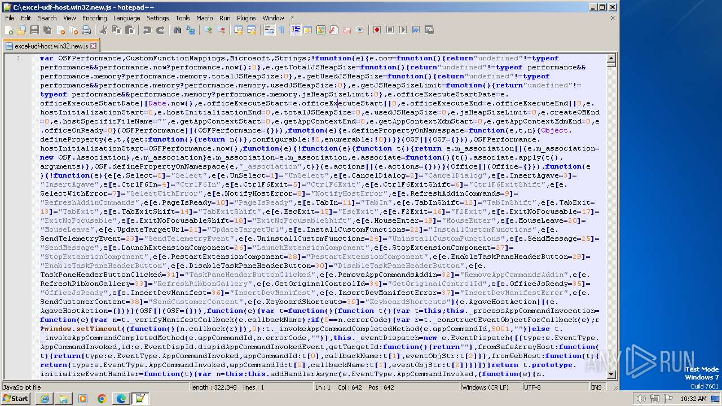The height and width of the screenshot is (406, 722).
Task: Click the UTF-8 encoding status field
Action: pos(556,387)
